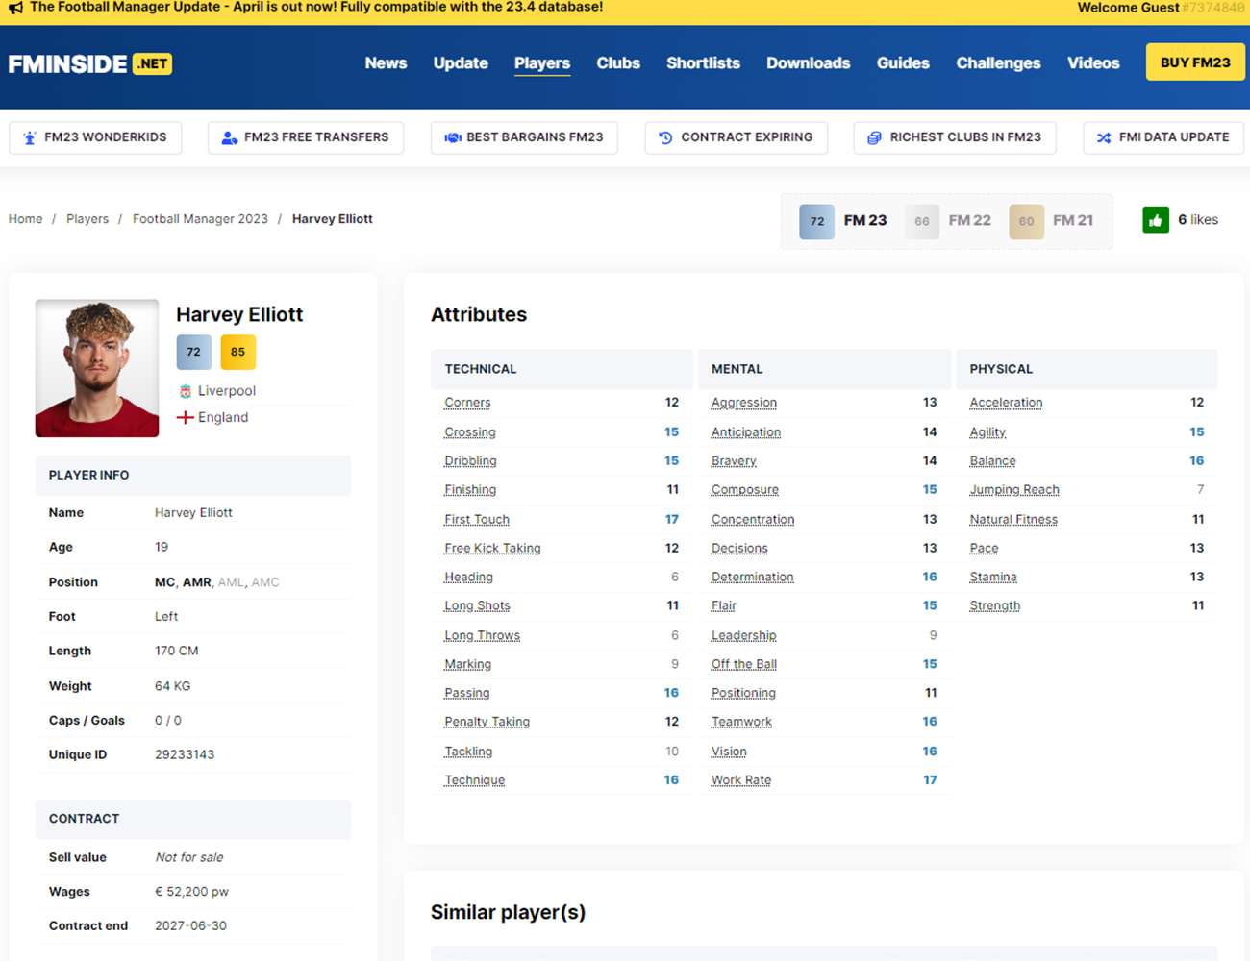The width and height of the screenshot is (1250, 961).
Task: Click the Jumping Reach attribute link
Action: tap(1014, 490)
